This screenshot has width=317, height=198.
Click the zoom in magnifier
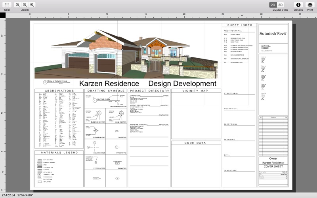point(32,5)
